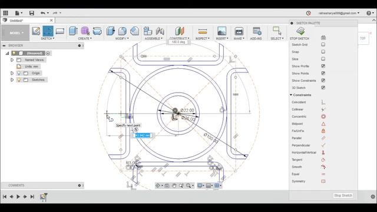This screenshot has width=377, height=212.
Task: Open the INSERT menu
Action: coord(222,38)
